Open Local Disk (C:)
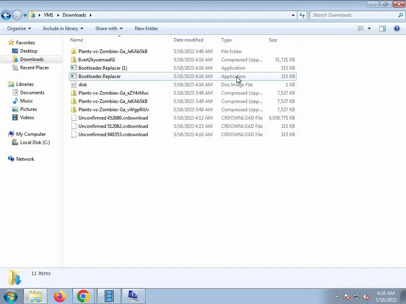This screenshot has height=304, width=406. (35, 142)
